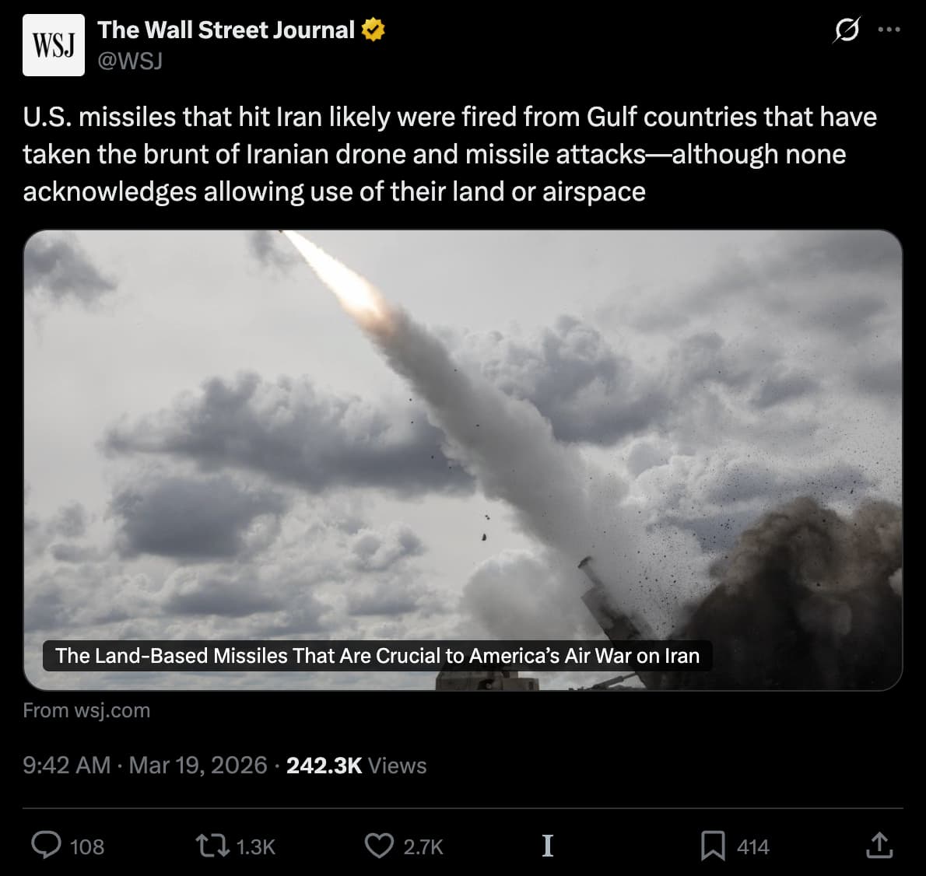The image size is (926, 876).
Task: Open the more options menu
Action: pos(889,29)
